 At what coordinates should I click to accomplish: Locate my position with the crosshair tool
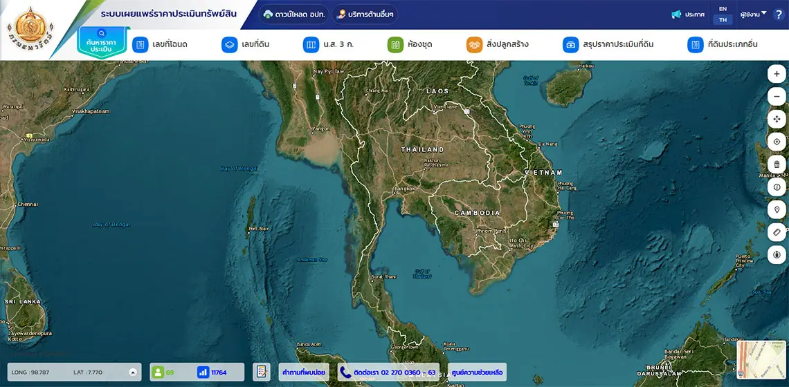tap(777, 142)
